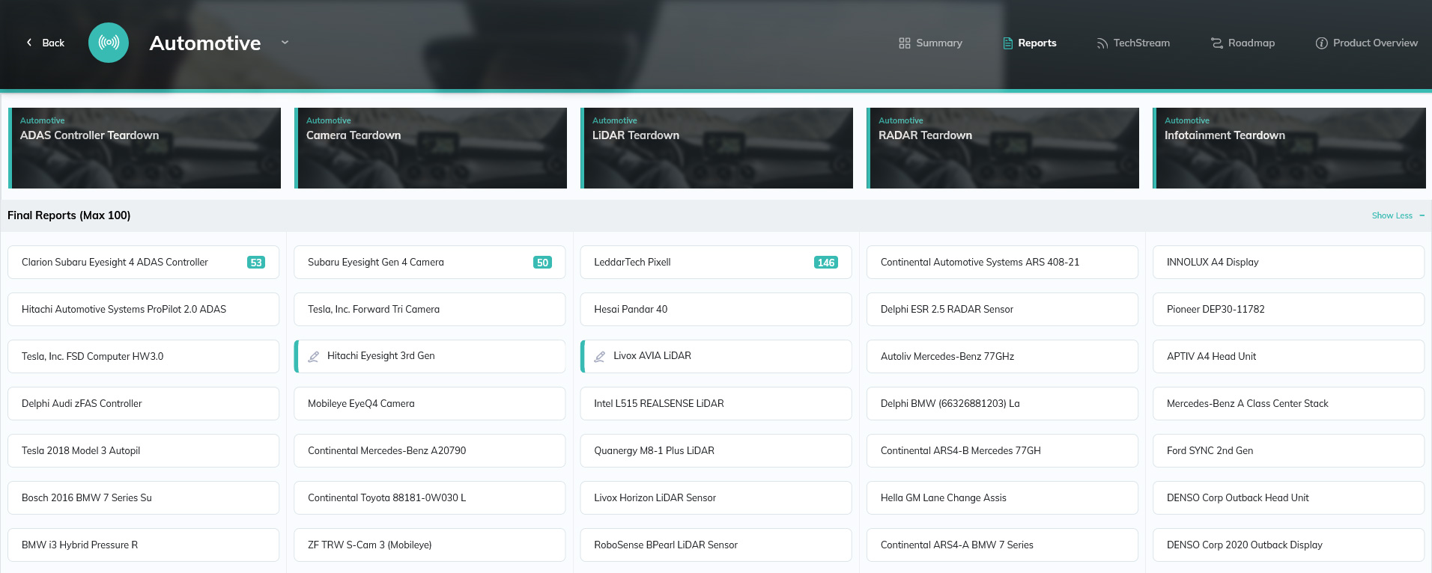The width and height of the screenshot is (1432, 573).
Task: Open Delphi Audi zFAS Controller report
Action: click(x=143, y=403)
